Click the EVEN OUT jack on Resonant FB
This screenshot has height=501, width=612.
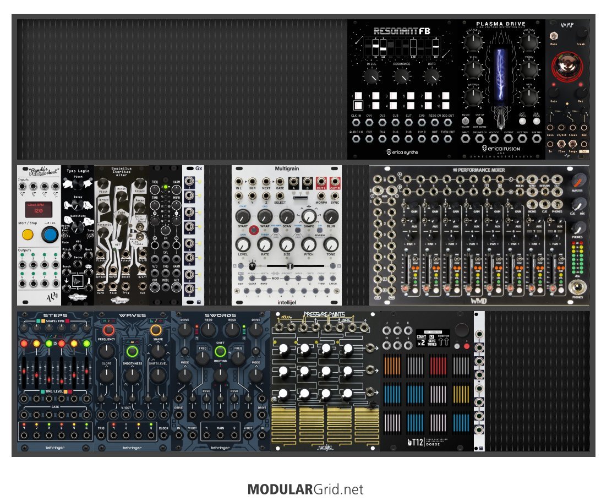click(447, 139)
